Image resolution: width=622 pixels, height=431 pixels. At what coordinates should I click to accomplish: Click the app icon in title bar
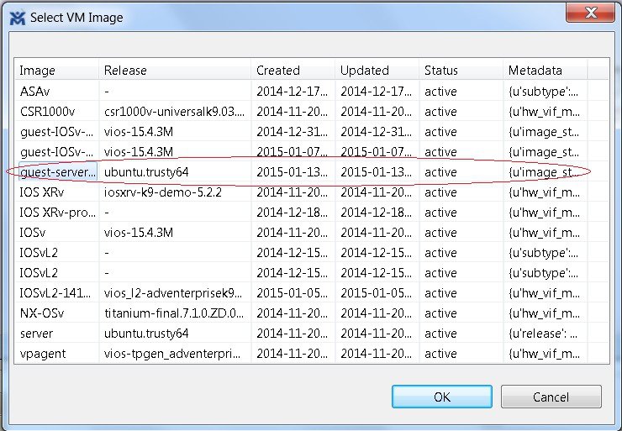click(17, 16)
